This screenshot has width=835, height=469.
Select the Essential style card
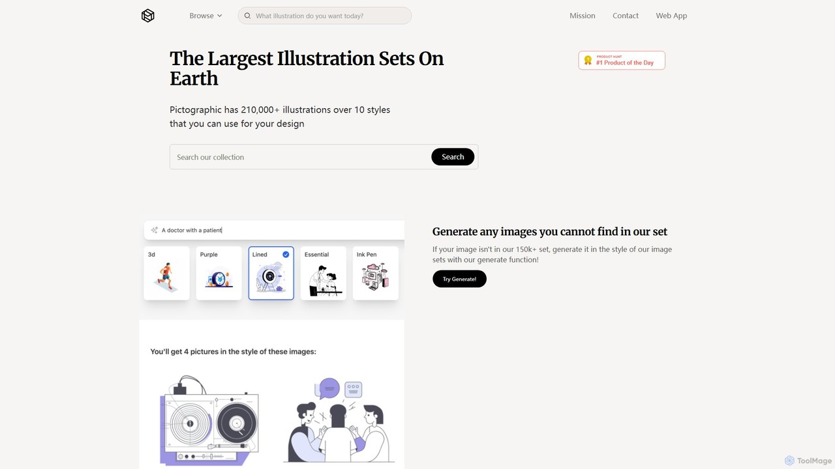coord(323,273)
